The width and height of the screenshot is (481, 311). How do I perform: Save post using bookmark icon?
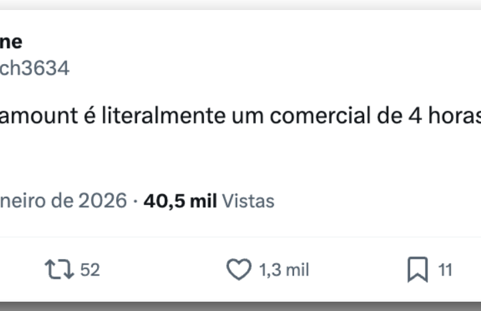coord(417,270)
